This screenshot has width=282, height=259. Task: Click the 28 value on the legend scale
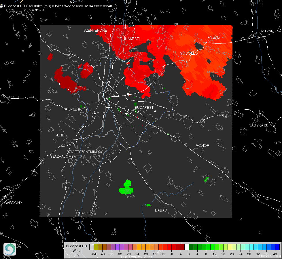(249, 254)
